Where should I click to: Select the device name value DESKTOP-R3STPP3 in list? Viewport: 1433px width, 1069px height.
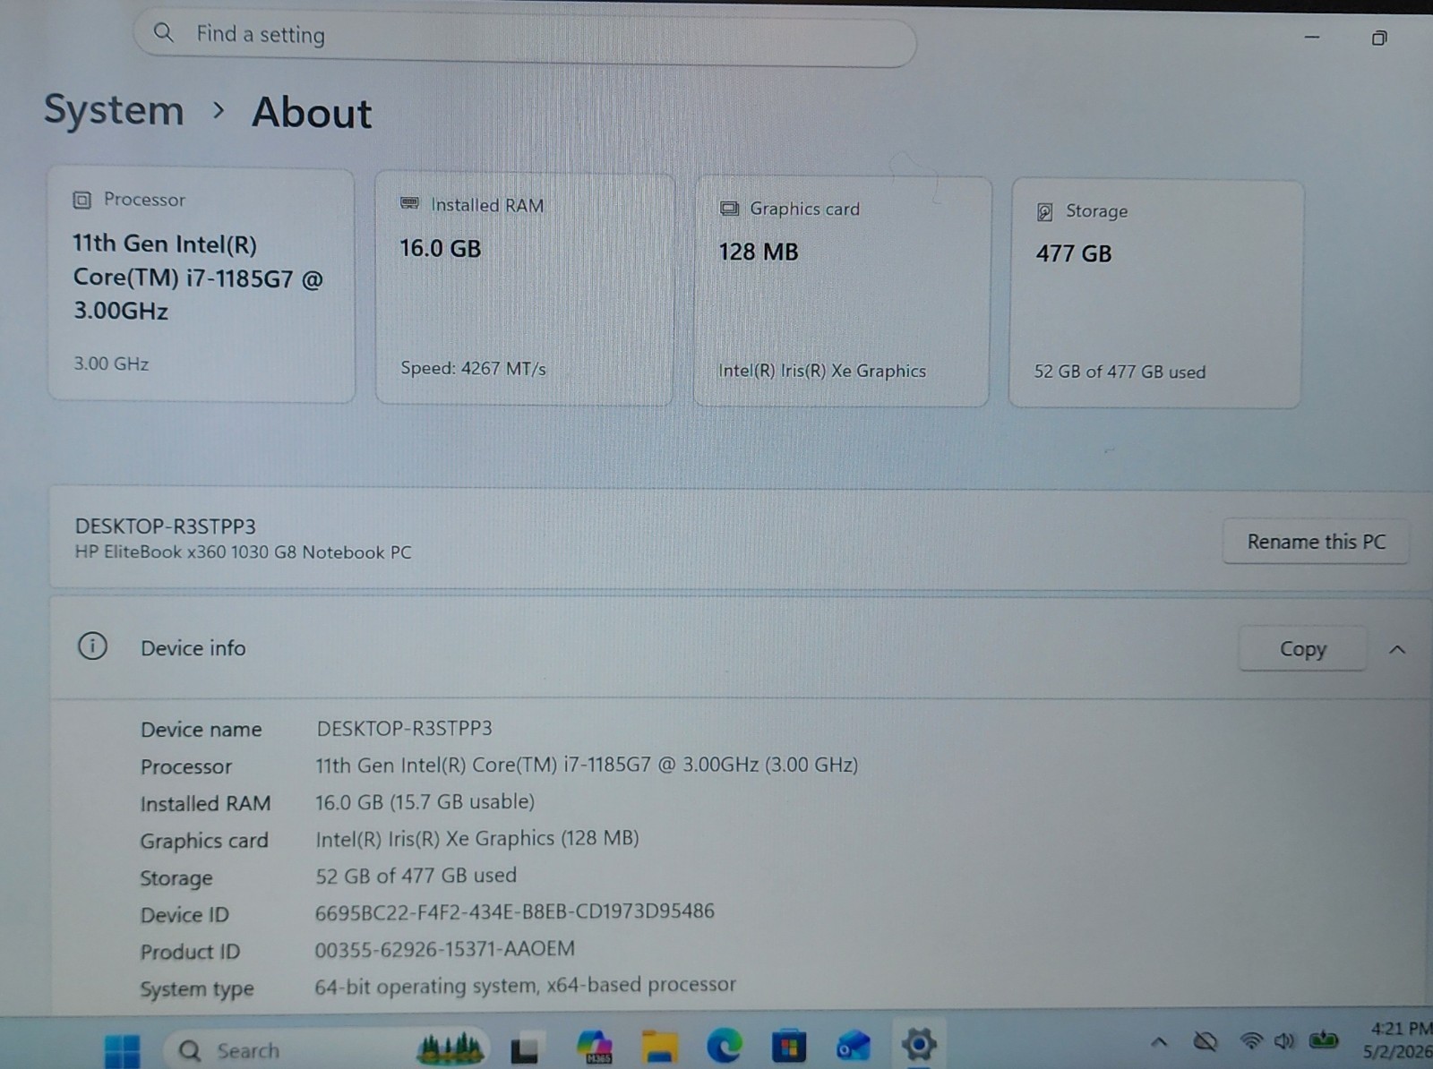[x=404, y=728]
